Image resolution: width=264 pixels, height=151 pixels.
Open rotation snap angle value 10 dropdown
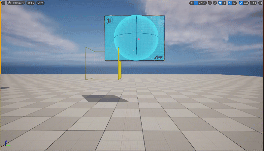point(234,3)
